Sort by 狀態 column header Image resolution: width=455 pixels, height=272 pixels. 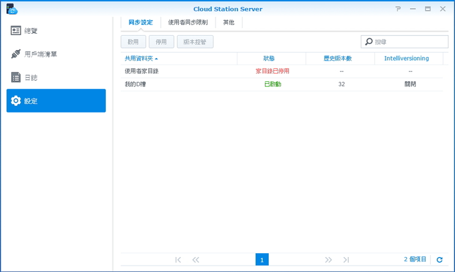click(x=271, y=58)
